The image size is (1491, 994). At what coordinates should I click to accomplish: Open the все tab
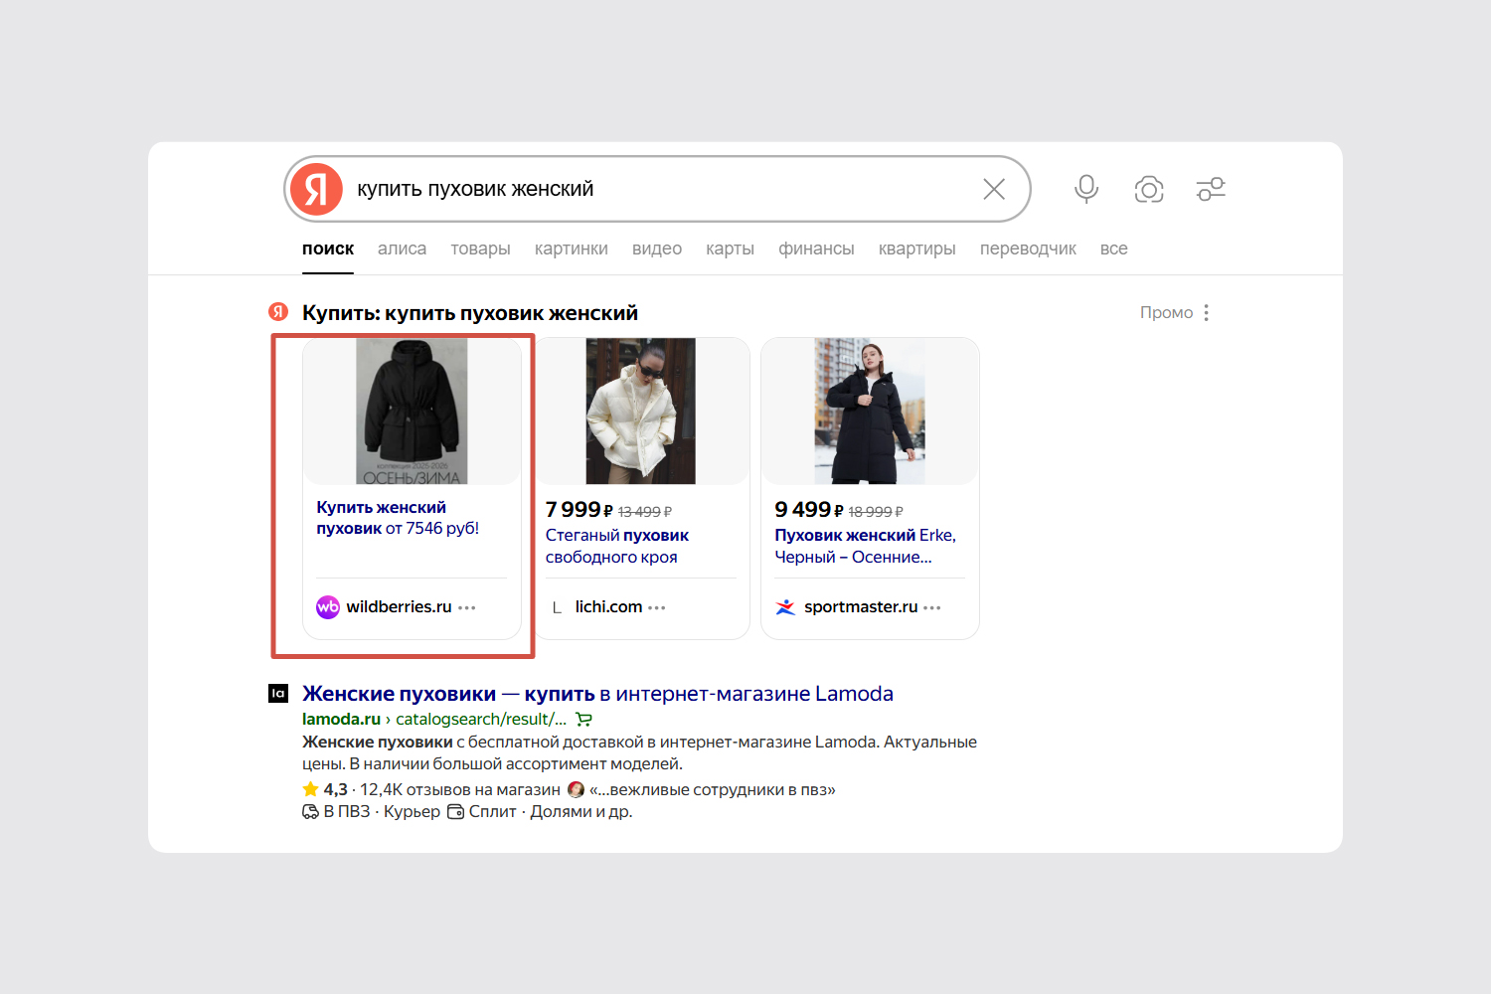[1113, 248]
